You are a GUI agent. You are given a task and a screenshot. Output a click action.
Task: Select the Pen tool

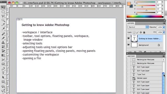click(3, 69)
